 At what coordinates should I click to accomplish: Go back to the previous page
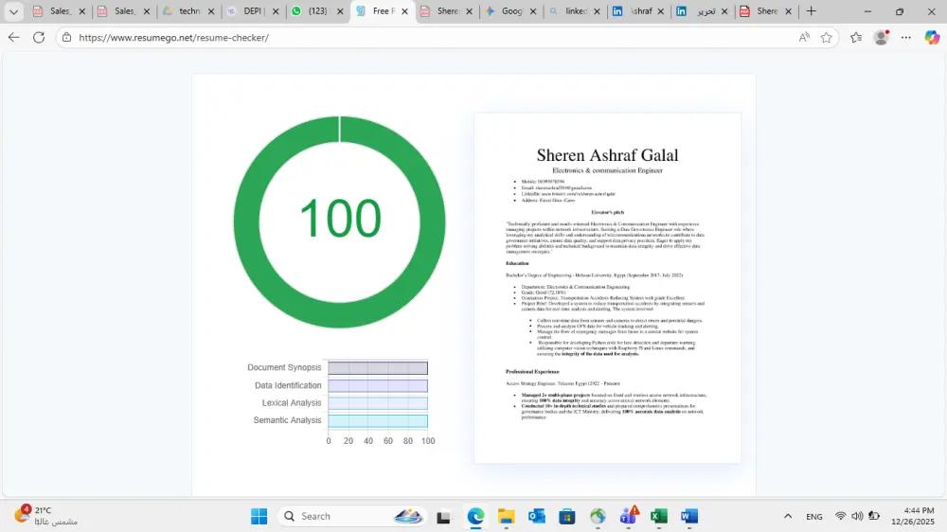pyautogui.click(x=13, y=38)
